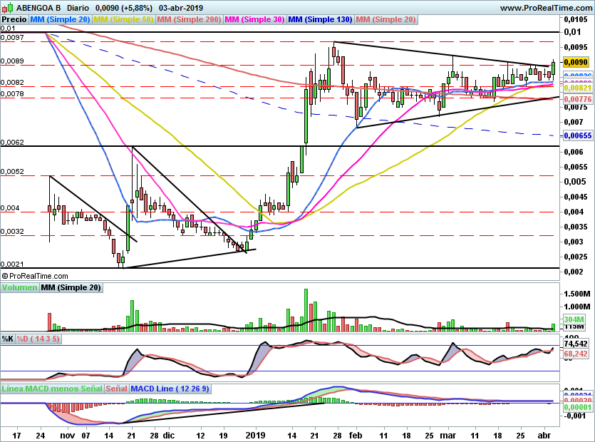Image resolution: width=595 pixels, height=442 pixels.
Task: Click the Volumen panel label
Action: [19, 287]
